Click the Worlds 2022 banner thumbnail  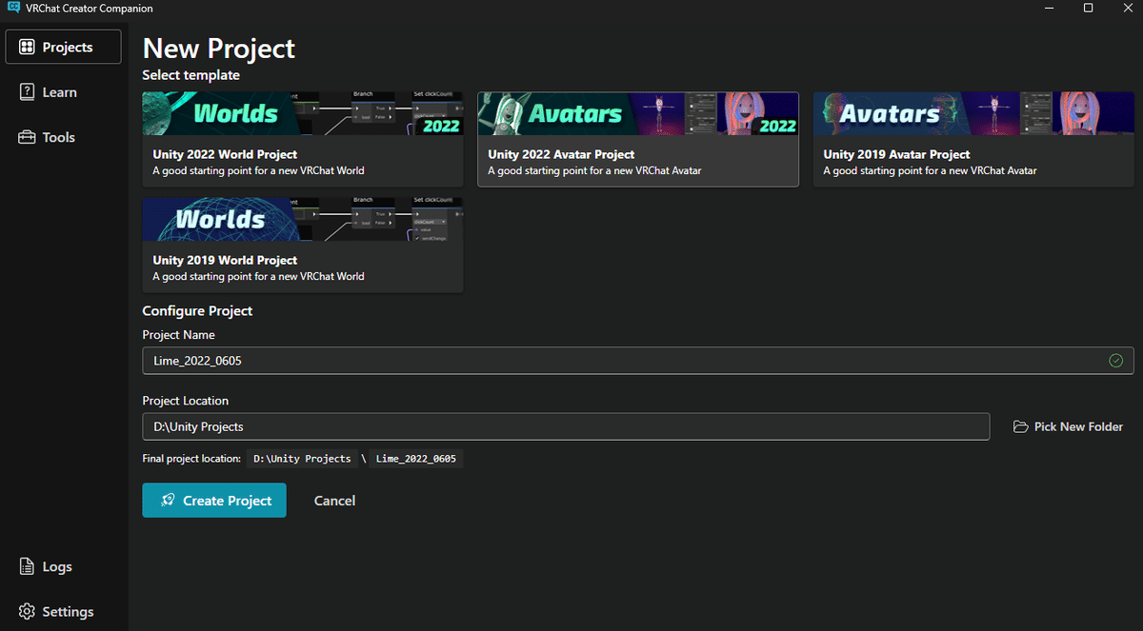pyautogui.click(x=303, y=114)
